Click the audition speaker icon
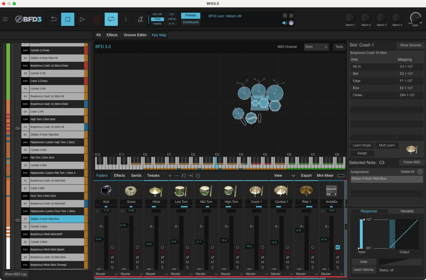 click(285, 23)
